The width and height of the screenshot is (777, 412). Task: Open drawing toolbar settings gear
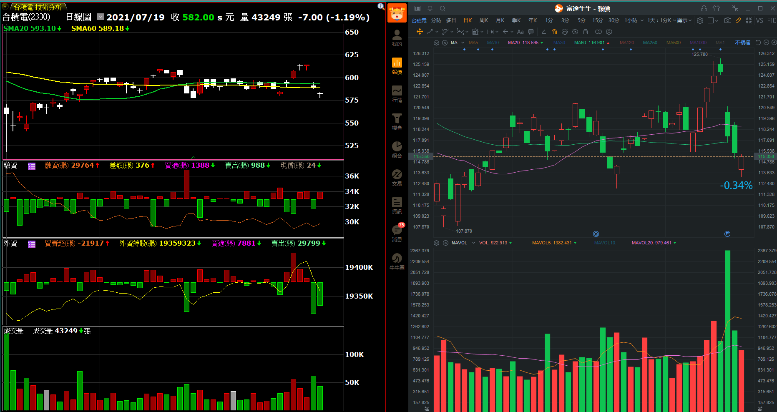(x=609, y=32)
